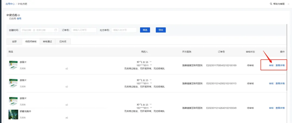Select order number E20230117095452102100169

221,65
